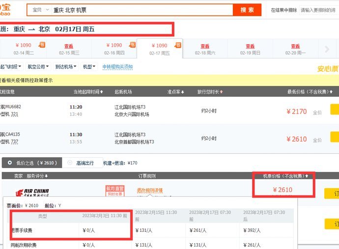
Task: Open the 到达机场 filter dropdown
Action: [x=66, y=67]
